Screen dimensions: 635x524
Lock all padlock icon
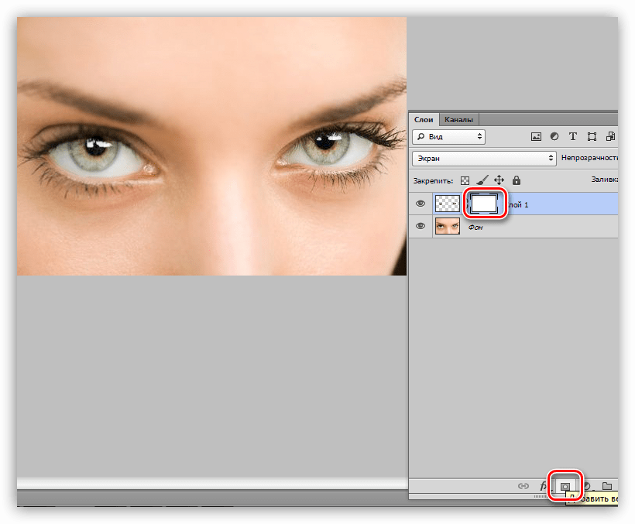click(x=517, y=180)
